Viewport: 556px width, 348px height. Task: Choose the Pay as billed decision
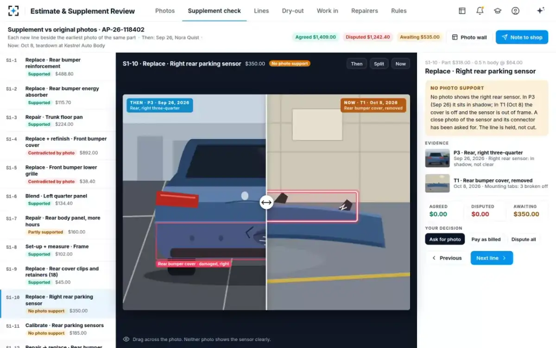(x=486, y=239)
